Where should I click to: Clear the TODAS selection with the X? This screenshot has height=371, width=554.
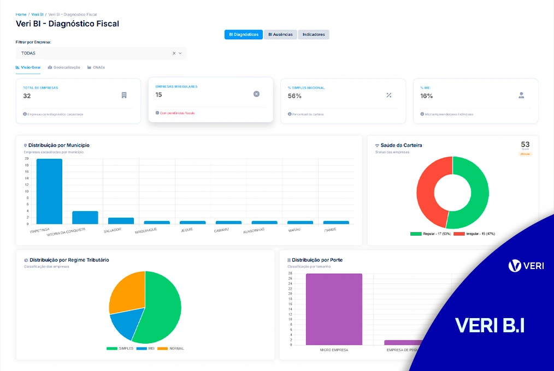tap(174, 53)
